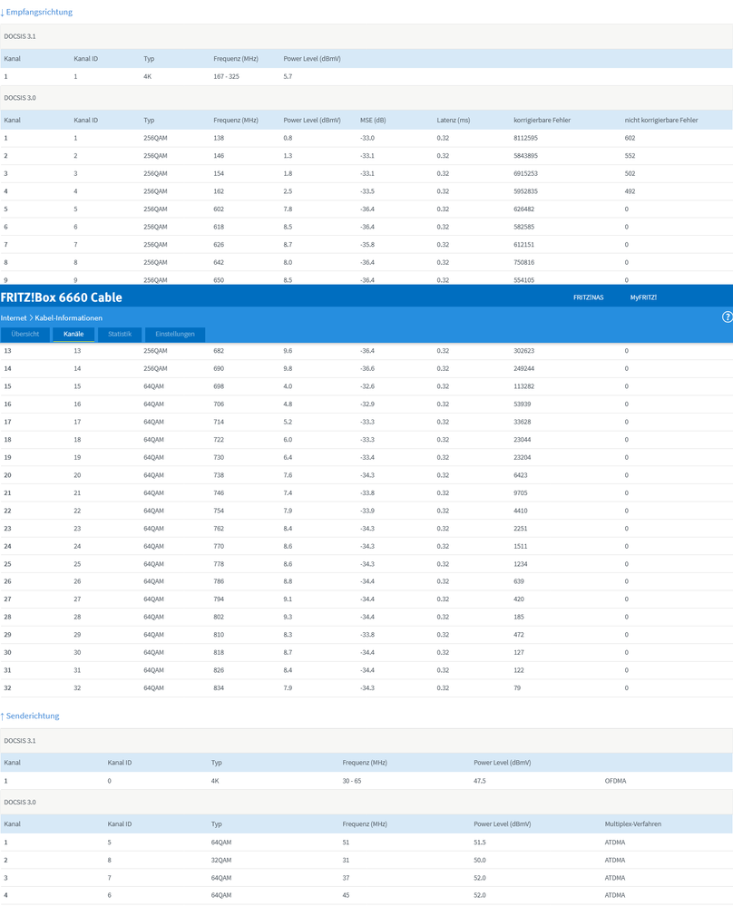
Task: Click the upstream power level 47.5
Action: tap(480, 781)
